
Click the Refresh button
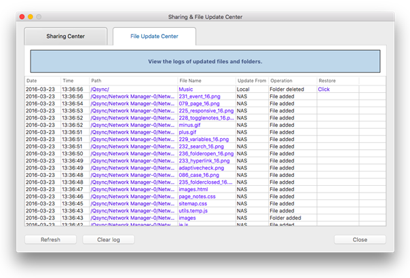click(x=50, y=239)
